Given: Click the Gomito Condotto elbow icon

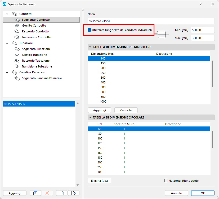Looking at the screenshot, I should pyautogui.click(x=17, y=26).
